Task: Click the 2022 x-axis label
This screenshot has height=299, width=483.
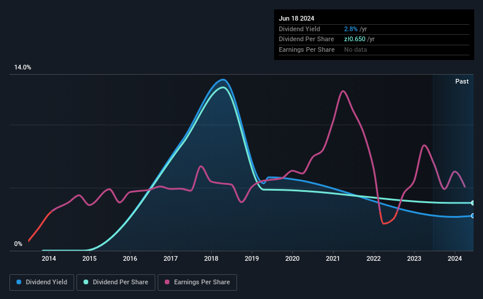Action: [x=374, y=258]
